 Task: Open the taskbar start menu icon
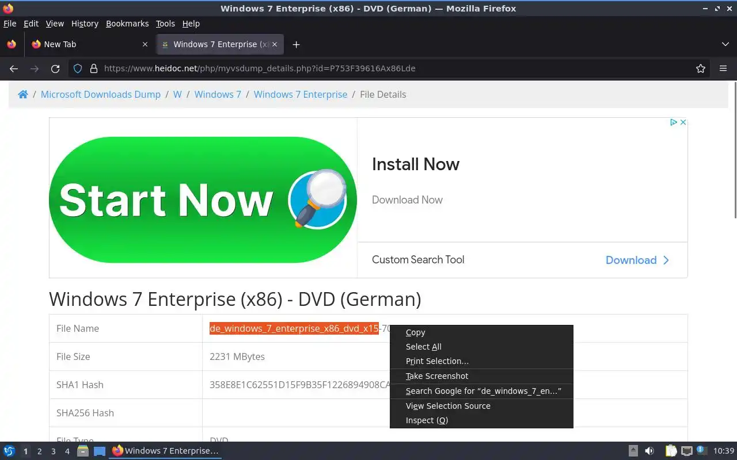[9, 451]
